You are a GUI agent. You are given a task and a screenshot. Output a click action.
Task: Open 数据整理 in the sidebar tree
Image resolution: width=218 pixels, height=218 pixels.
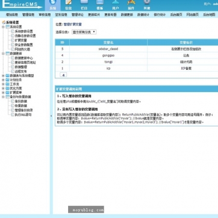21,67
